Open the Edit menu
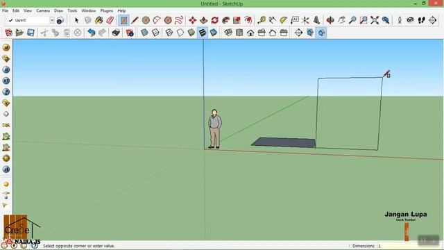This screenshot has height=250, width=444. (x=16, y=10)
